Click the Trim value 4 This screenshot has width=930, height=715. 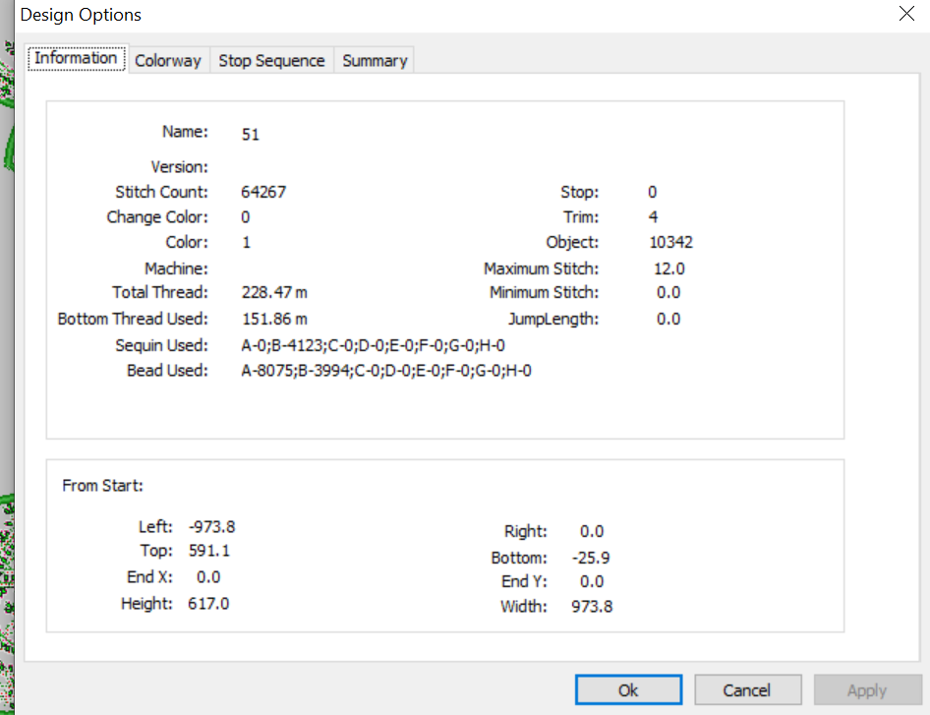pos(653,217)
